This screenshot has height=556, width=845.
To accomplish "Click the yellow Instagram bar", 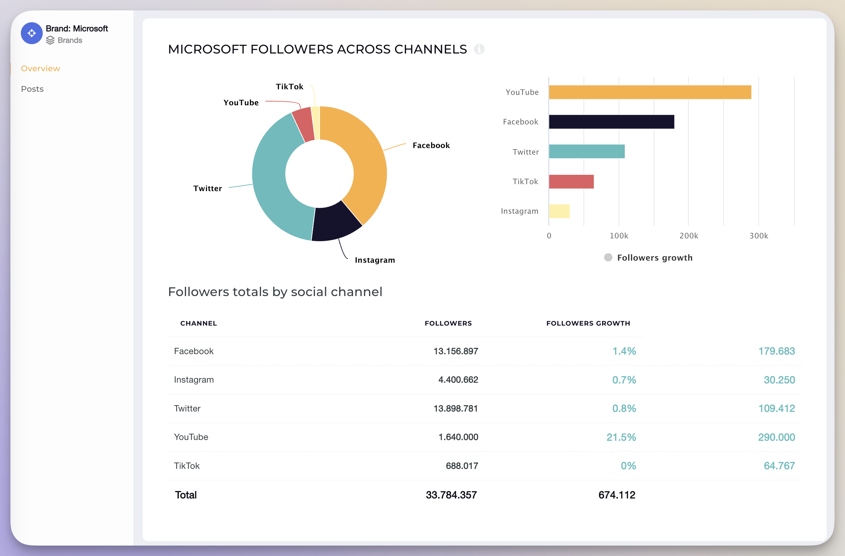I will (x=559, y=211).
